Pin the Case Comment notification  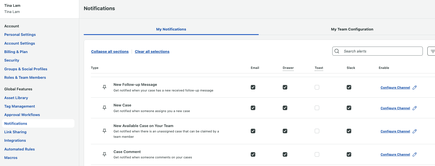(104, 154)
